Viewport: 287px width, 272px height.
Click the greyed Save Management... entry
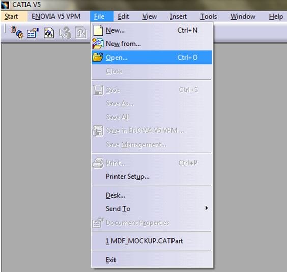(152, 145)
